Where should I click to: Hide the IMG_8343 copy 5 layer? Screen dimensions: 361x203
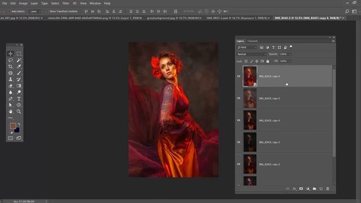(x=239, y=98)
